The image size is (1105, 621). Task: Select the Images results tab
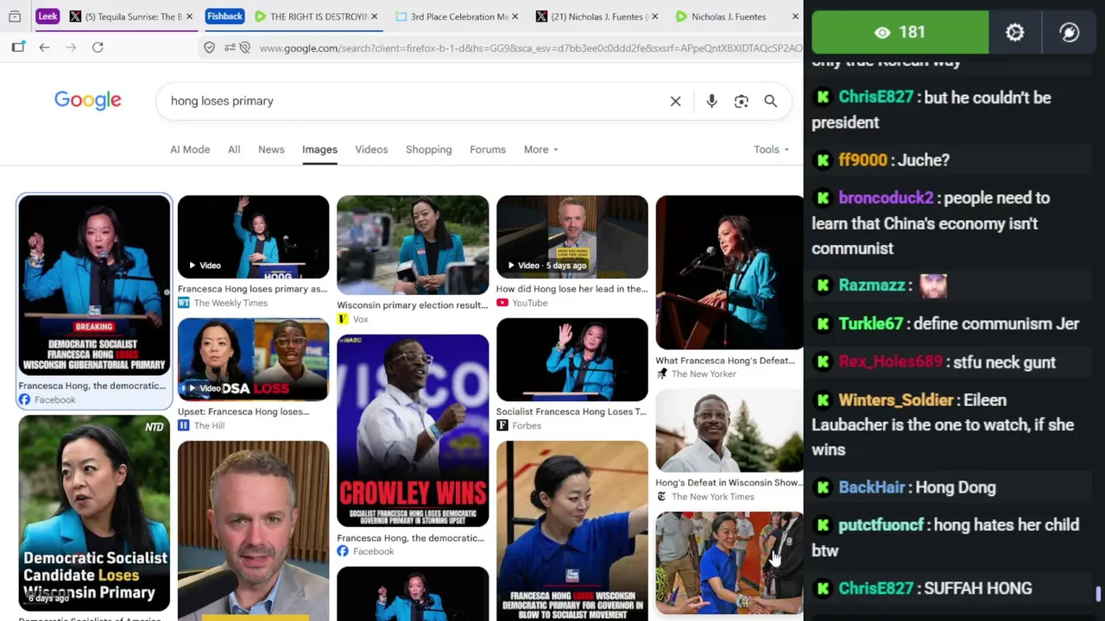pos(319,149)
